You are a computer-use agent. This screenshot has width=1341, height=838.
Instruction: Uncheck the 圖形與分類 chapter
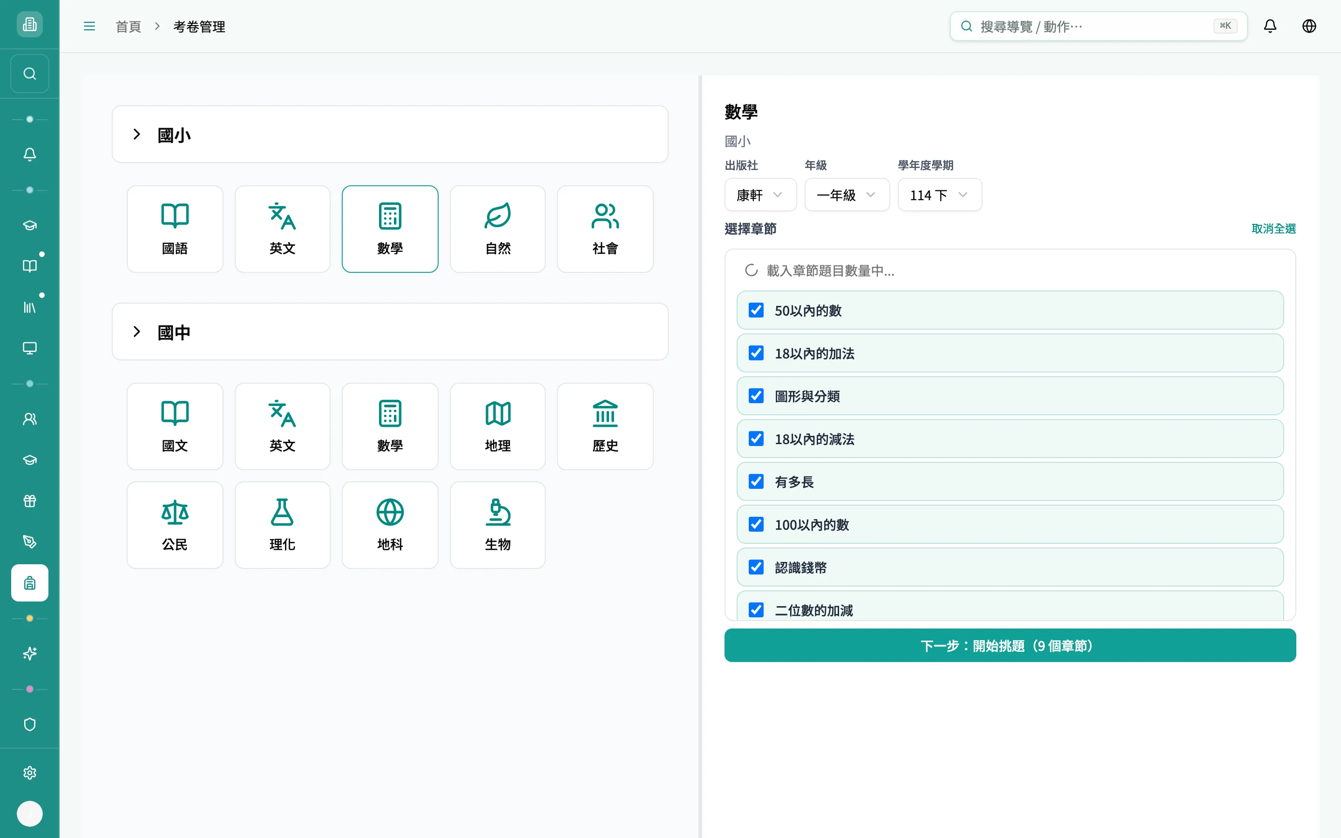[x=756, y=396]
